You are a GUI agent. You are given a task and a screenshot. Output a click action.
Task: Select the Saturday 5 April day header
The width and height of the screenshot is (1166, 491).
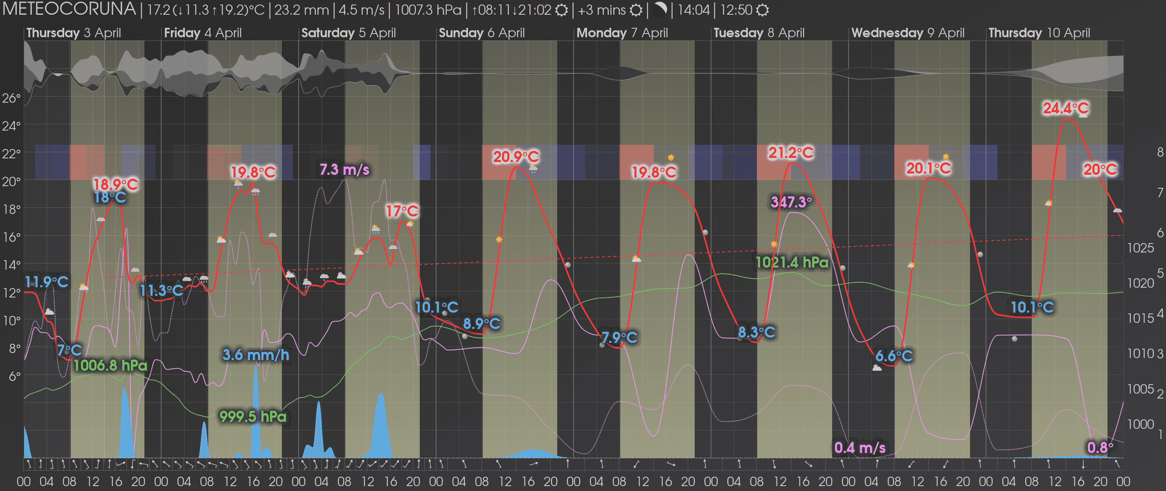pyautogui.click(x=348, y=33)
